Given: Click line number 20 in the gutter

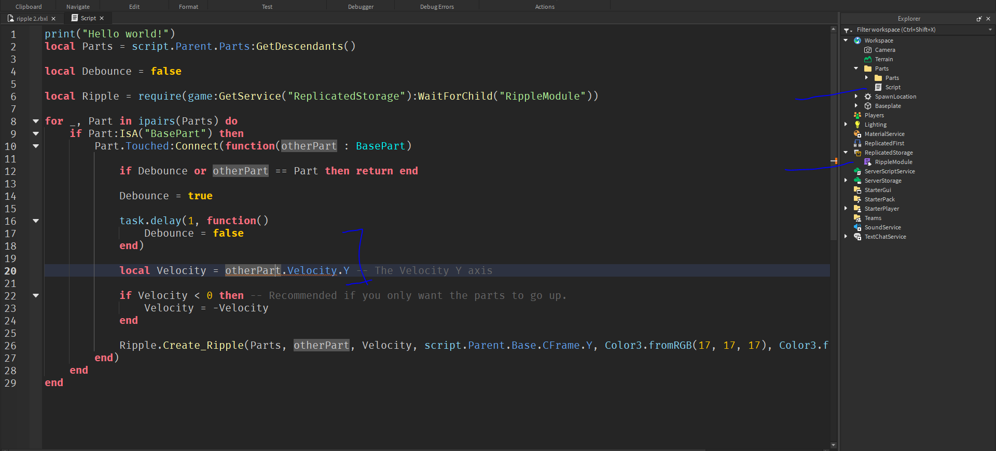Looking at the screenshot, I should (x=10, y=271).
